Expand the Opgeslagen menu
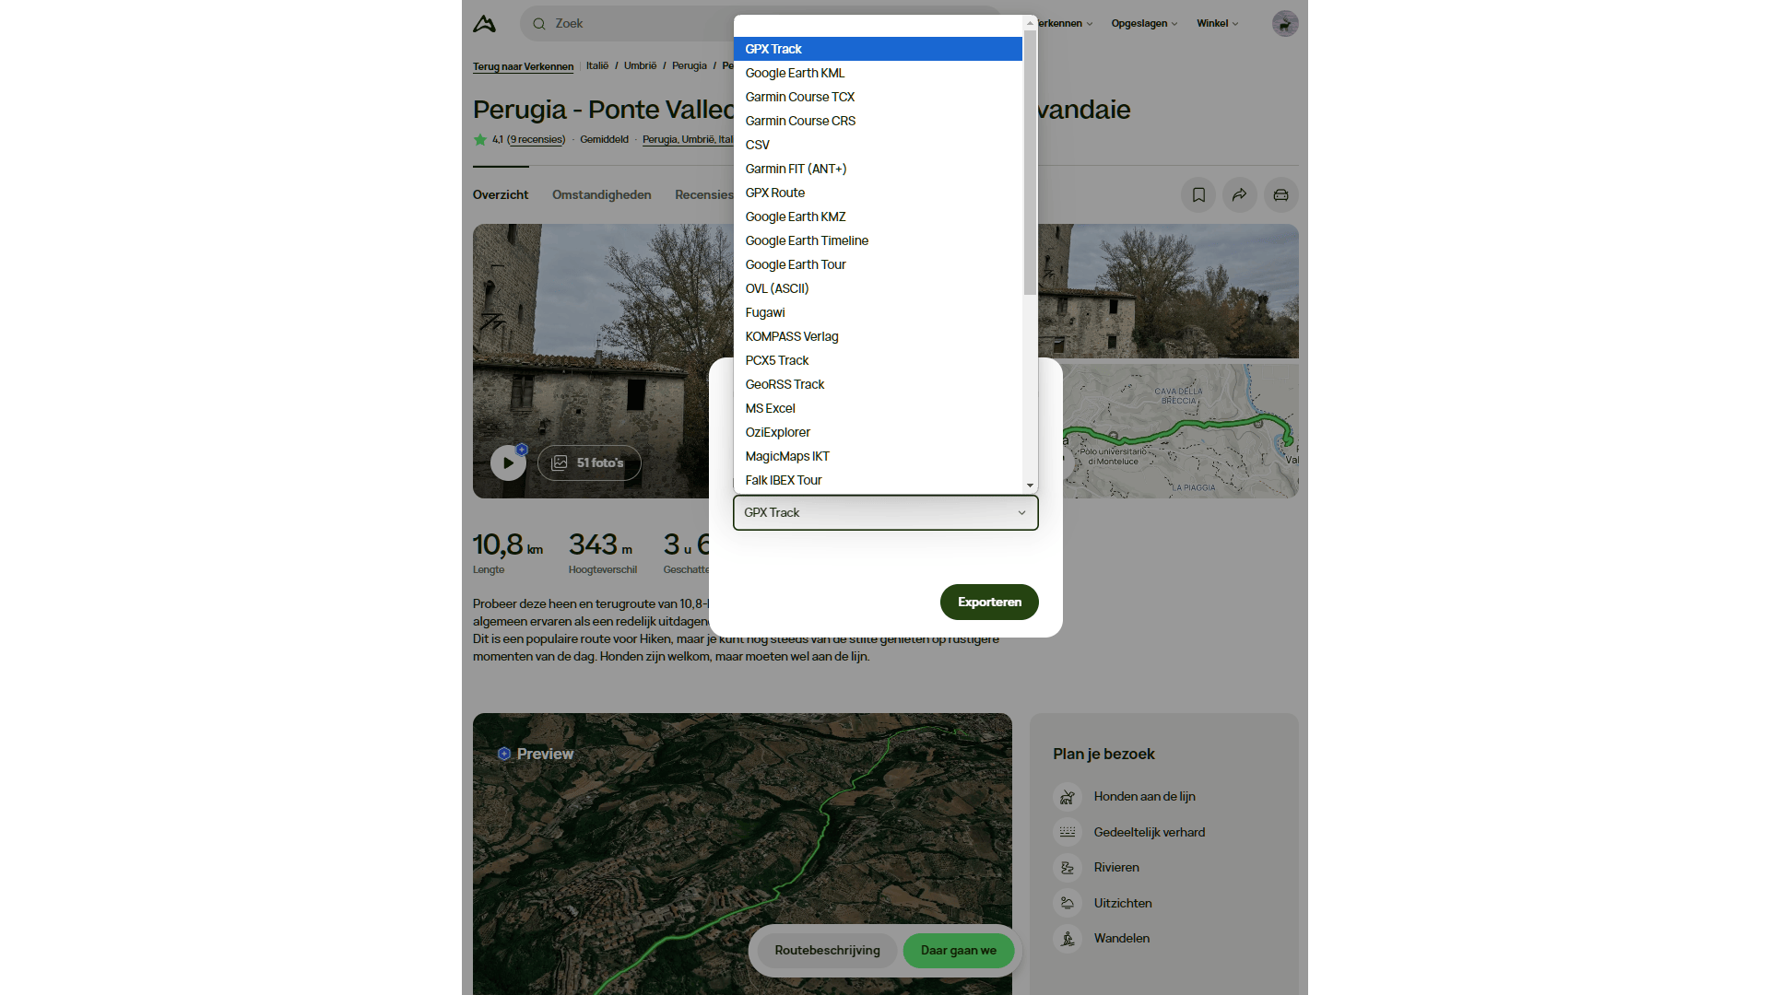 pos(1144,24)
